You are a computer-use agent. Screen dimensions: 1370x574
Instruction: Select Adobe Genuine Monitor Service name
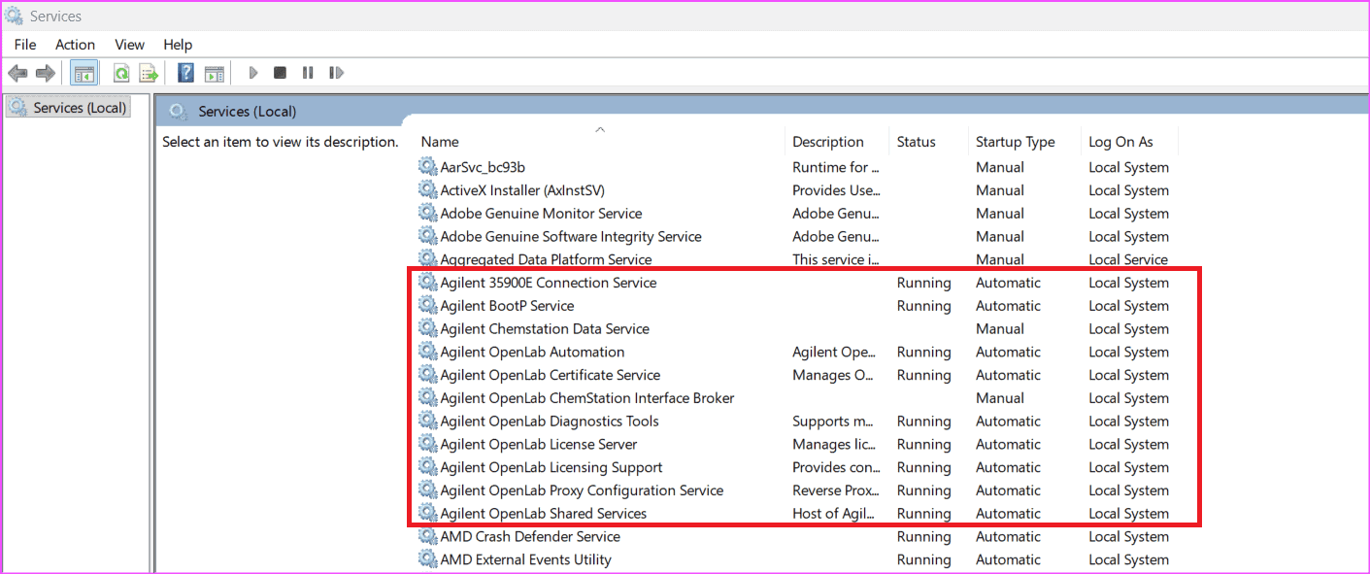tap(541, 214)
